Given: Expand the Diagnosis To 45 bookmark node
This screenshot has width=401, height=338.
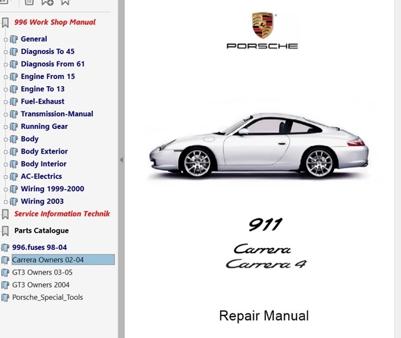Looking at the screenshot, I should pyautogui.click(x=5, y=52).
